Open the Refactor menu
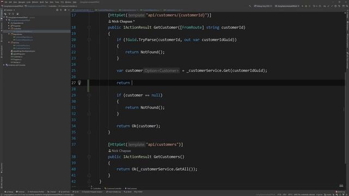 tap(35, 2)
